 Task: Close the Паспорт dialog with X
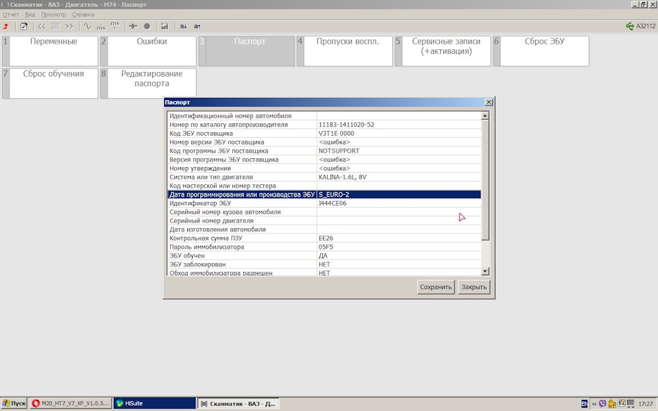489,102
